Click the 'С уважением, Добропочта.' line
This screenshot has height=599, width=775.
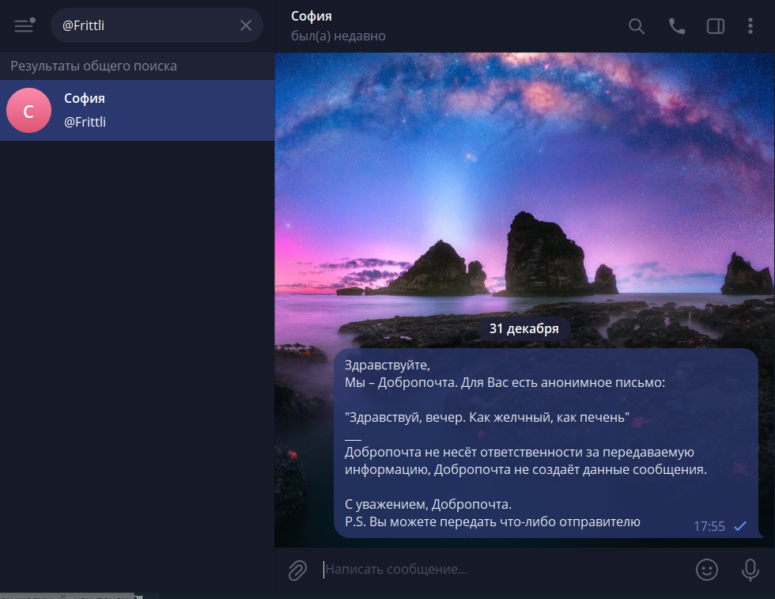click(428, 505)
